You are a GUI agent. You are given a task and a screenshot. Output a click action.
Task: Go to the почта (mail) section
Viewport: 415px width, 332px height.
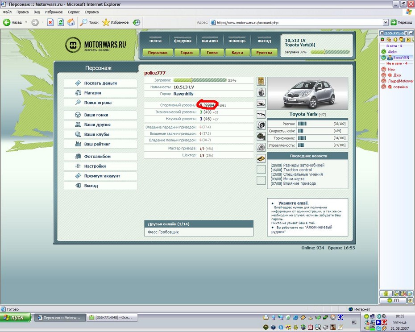pos(155,40)
